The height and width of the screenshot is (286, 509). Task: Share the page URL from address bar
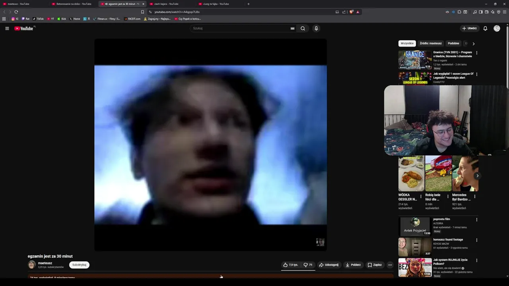(x=344, y=12)
